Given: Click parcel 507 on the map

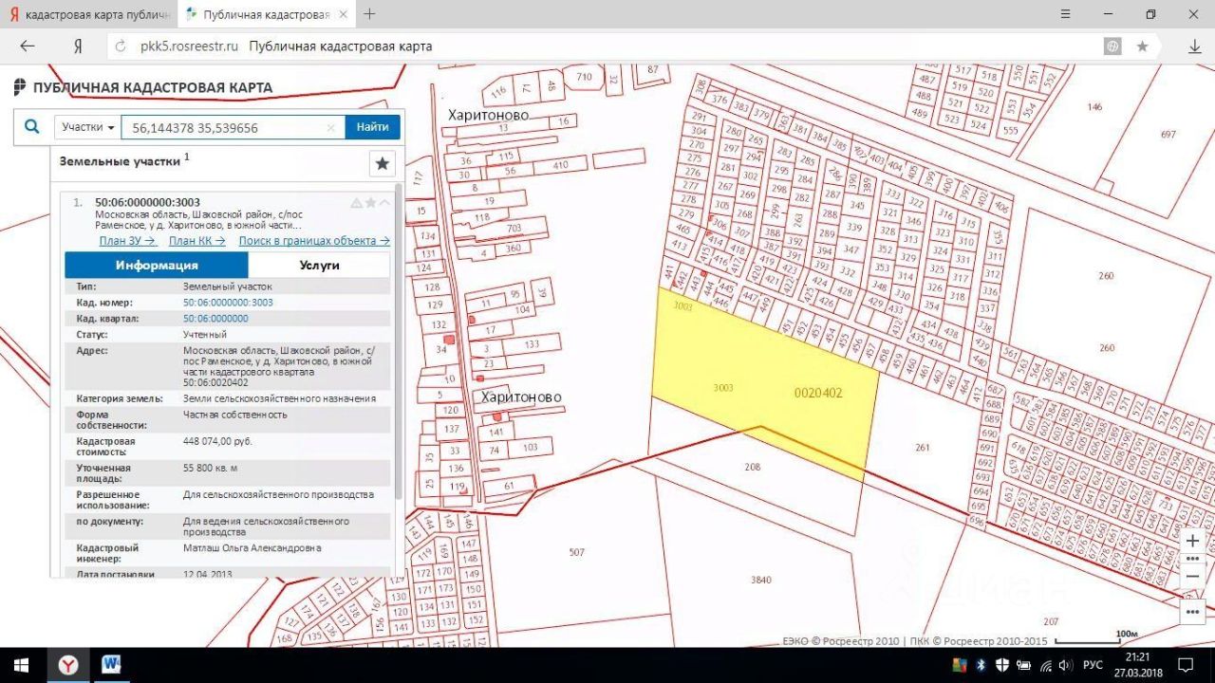Looking at the screenshot, I should 577,552.
